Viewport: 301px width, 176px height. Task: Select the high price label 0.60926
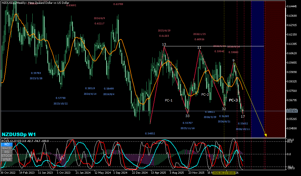pos(199,39)
